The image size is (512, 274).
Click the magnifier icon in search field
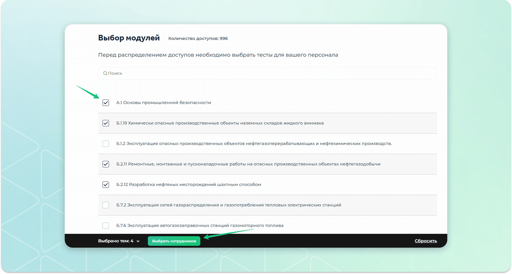pos(105,73)
